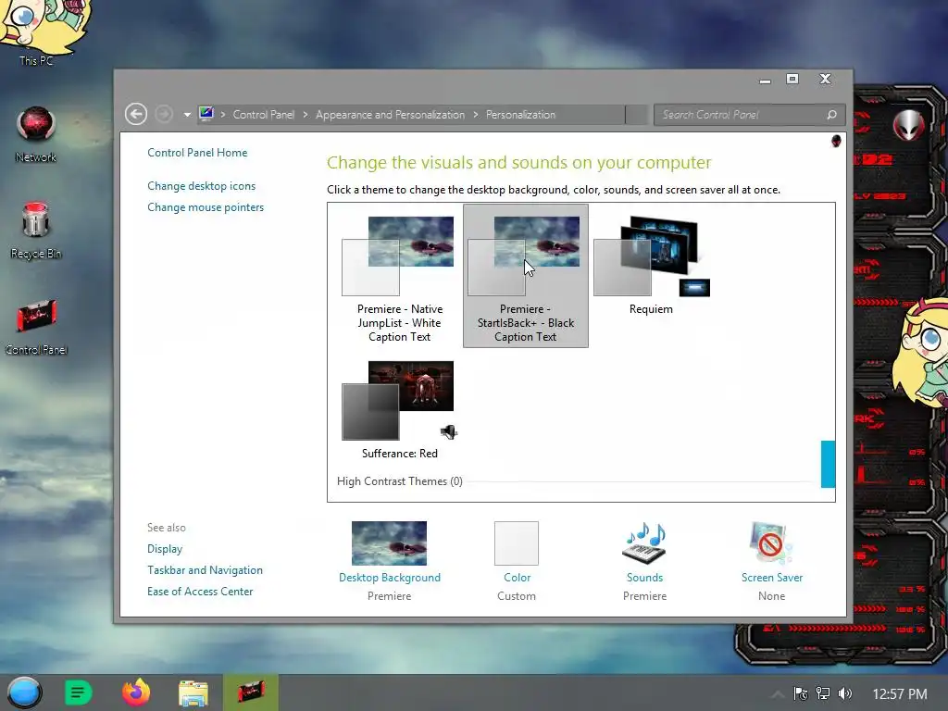The height and width of the screenshot is (711, 948).
Task: Select Premiere Native JumpList White Caption theme
Action: [x=399, y=276]
